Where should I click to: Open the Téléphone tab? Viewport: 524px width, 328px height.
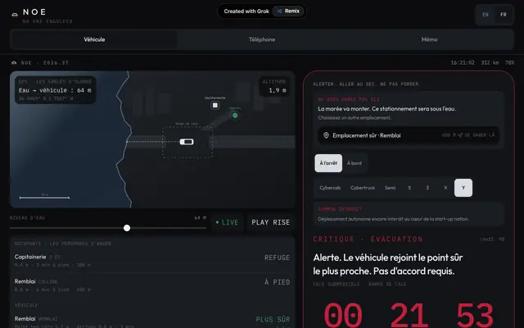(262, 39)
